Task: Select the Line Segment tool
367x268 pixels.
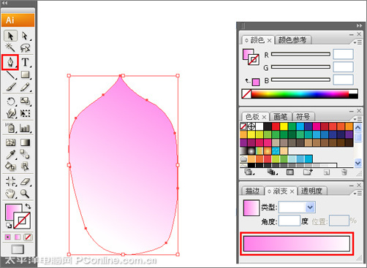Action: [x=10, y=75]
